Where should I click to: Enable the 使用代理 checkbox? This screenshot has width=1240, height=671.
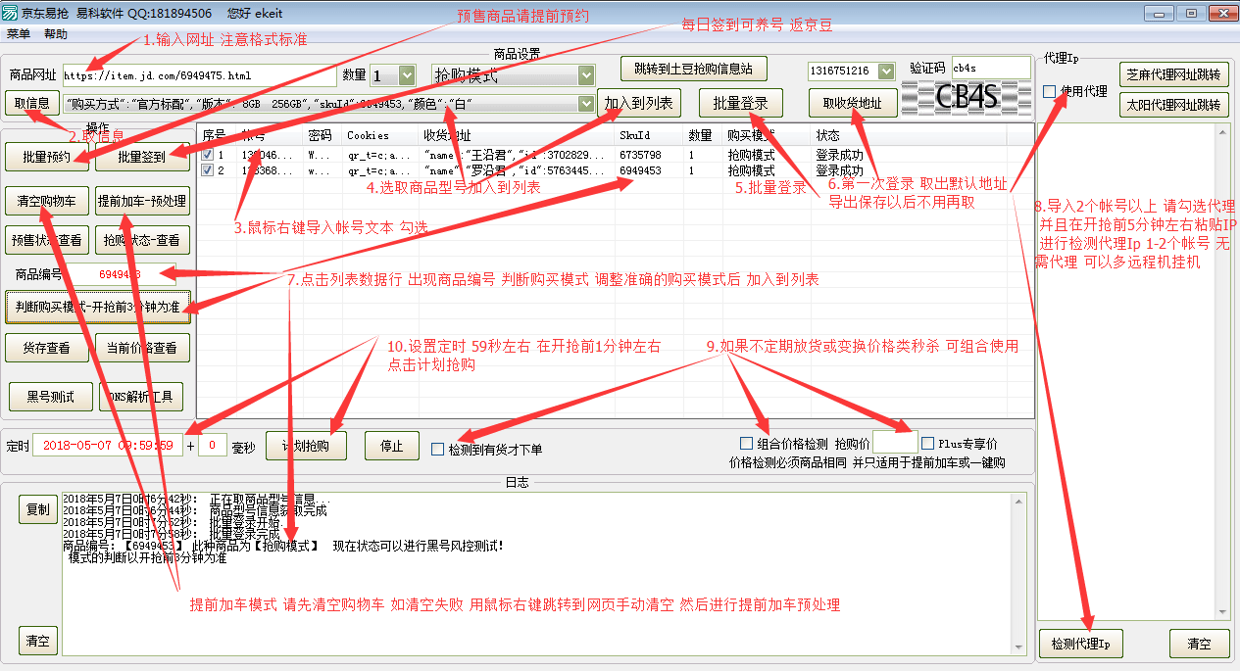click(x=1050, y=91)
